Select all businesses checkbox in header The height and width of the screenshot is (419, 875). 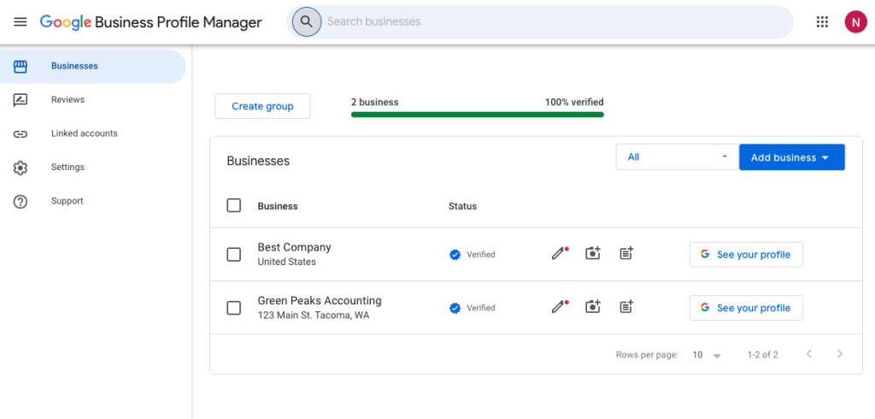234,205
